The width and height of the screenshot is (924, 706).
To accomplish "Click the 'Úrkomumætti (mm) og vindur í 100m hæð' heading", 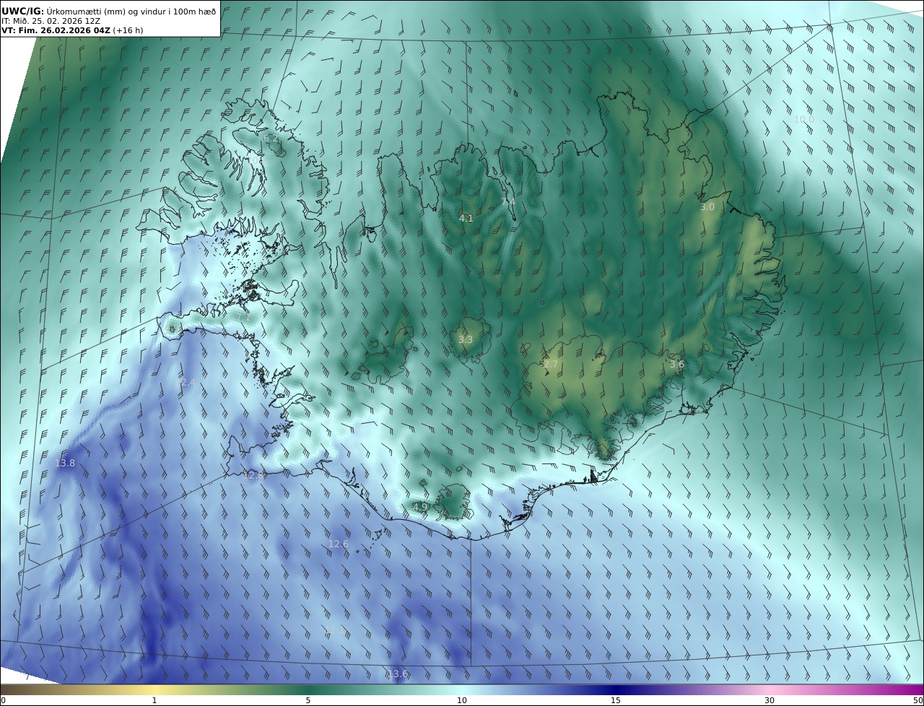I will 131,11.
